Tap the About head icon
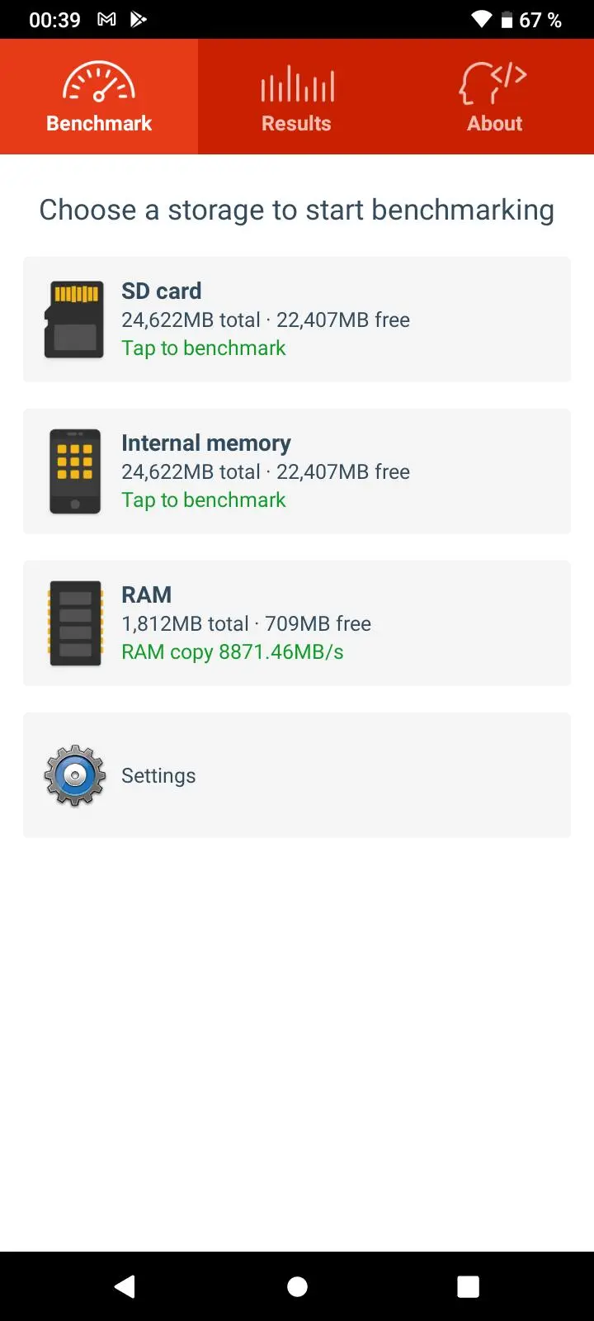This screenshot has height=1321, width=594. click(x=493, y=83)
